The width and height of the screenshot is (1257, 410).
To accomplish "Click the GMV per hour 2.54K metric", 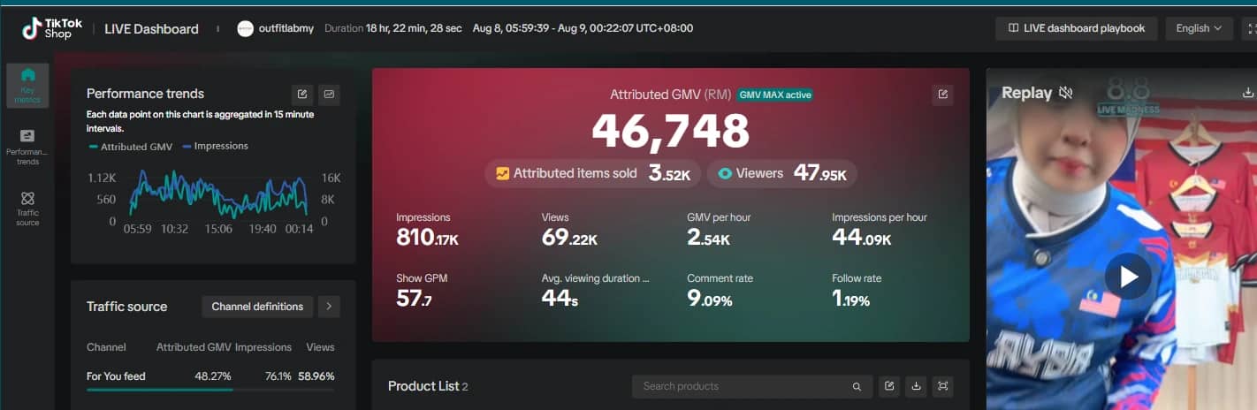I will [x=719, y=229].
